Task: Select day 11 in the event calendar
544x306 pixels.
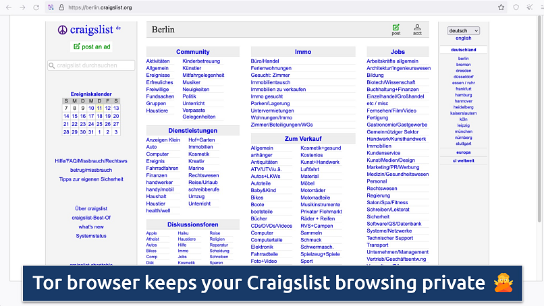Action: (x=99, y=108)
